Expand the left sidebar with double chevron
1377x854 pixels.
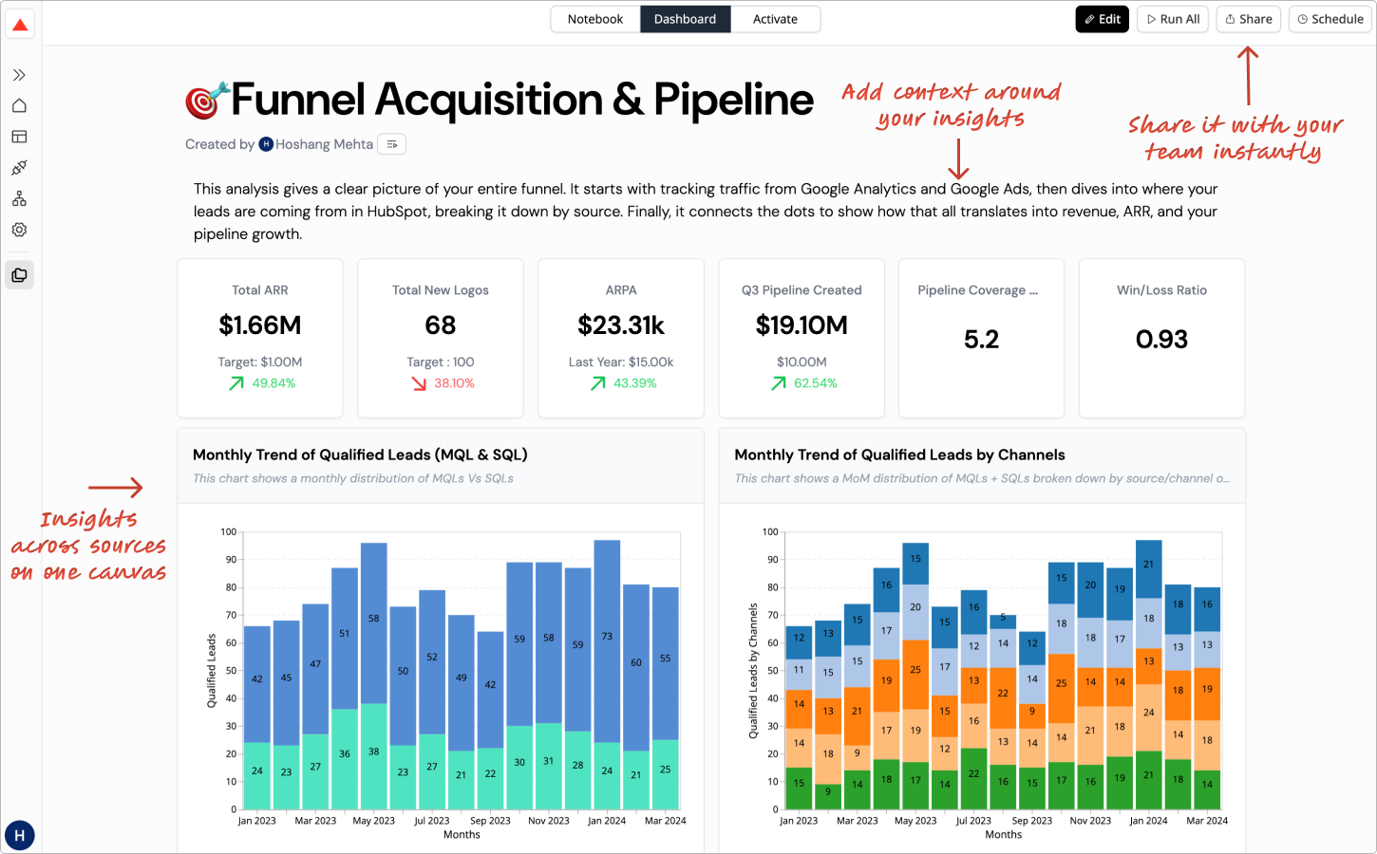pos(19,75)
